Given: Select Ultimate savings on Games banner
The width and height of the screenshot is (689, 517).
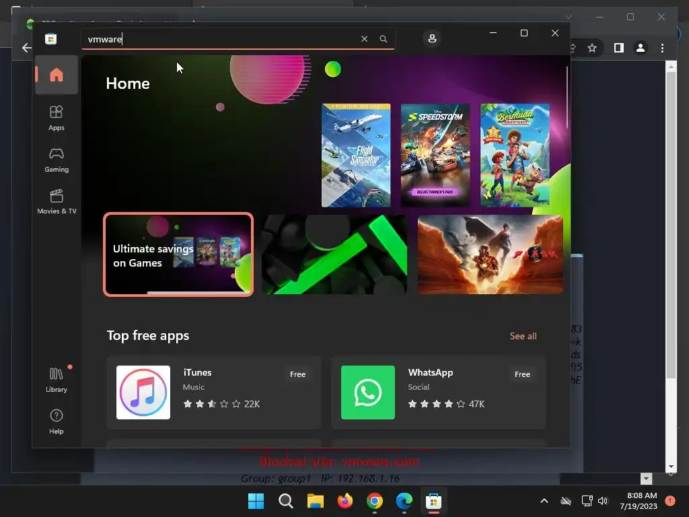Looking at the screenshot, I should point(178,254).
